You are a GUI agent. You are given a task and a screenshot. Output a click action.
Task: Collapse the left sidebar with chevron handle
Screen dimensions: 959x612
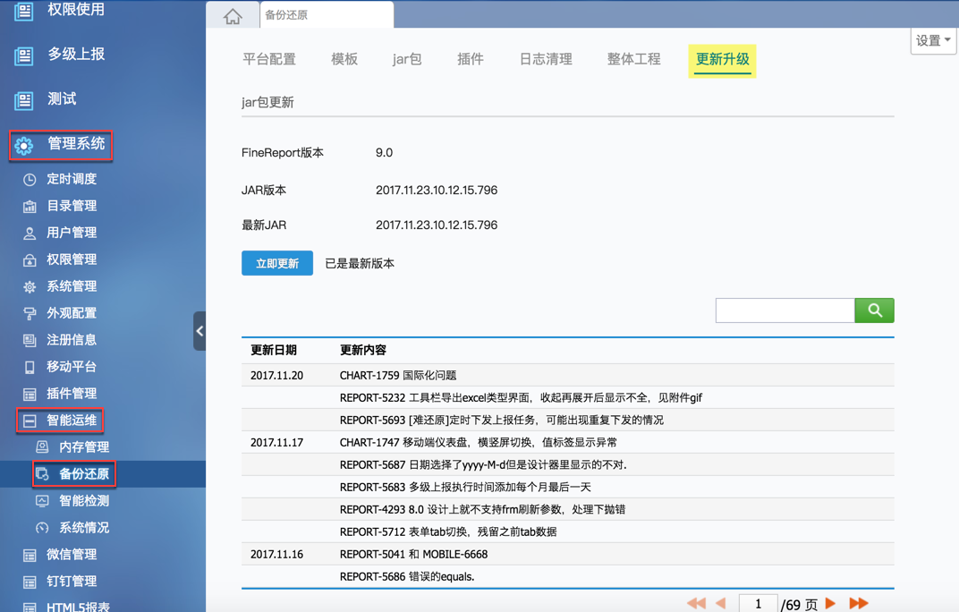(199, 331)
